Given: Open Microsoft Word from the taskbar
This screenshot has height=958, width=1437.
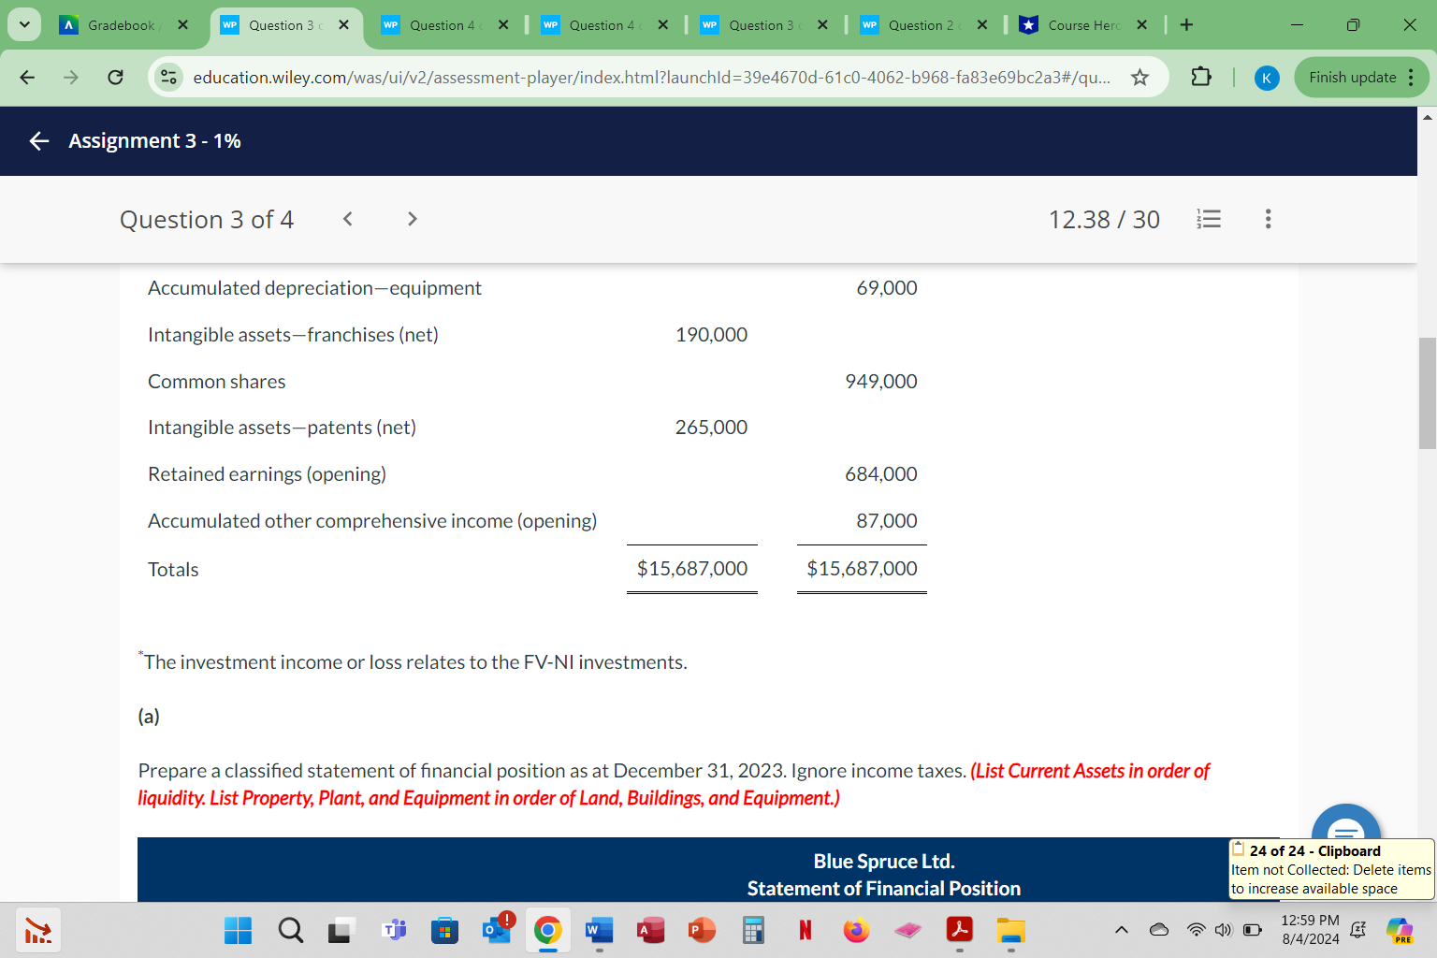Looking at the screenshot, I should (599, 930).
